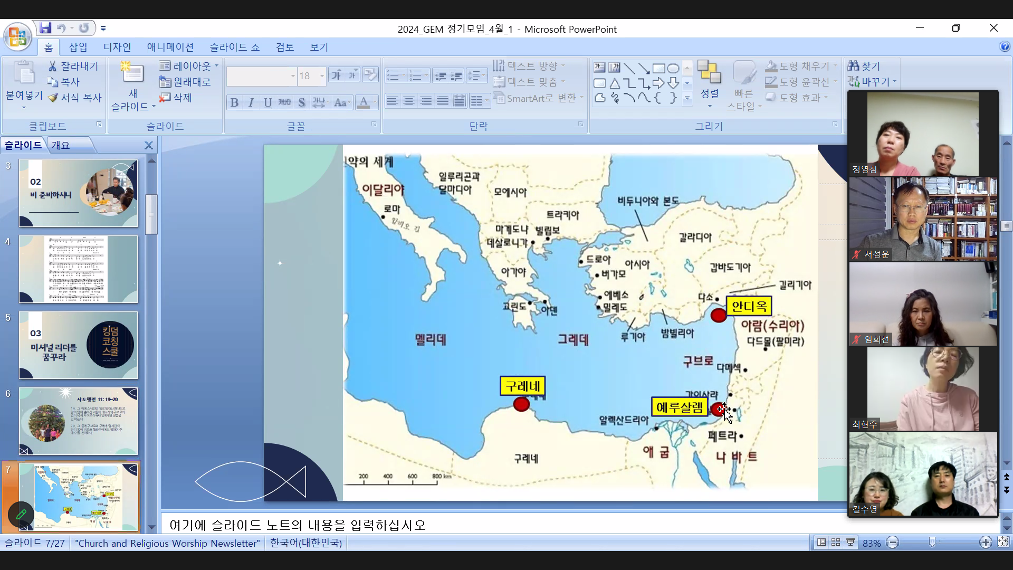Toggle Bold formatting button
The width and height of the screenshot is (1013, 570).
click(x=234, y=102)
